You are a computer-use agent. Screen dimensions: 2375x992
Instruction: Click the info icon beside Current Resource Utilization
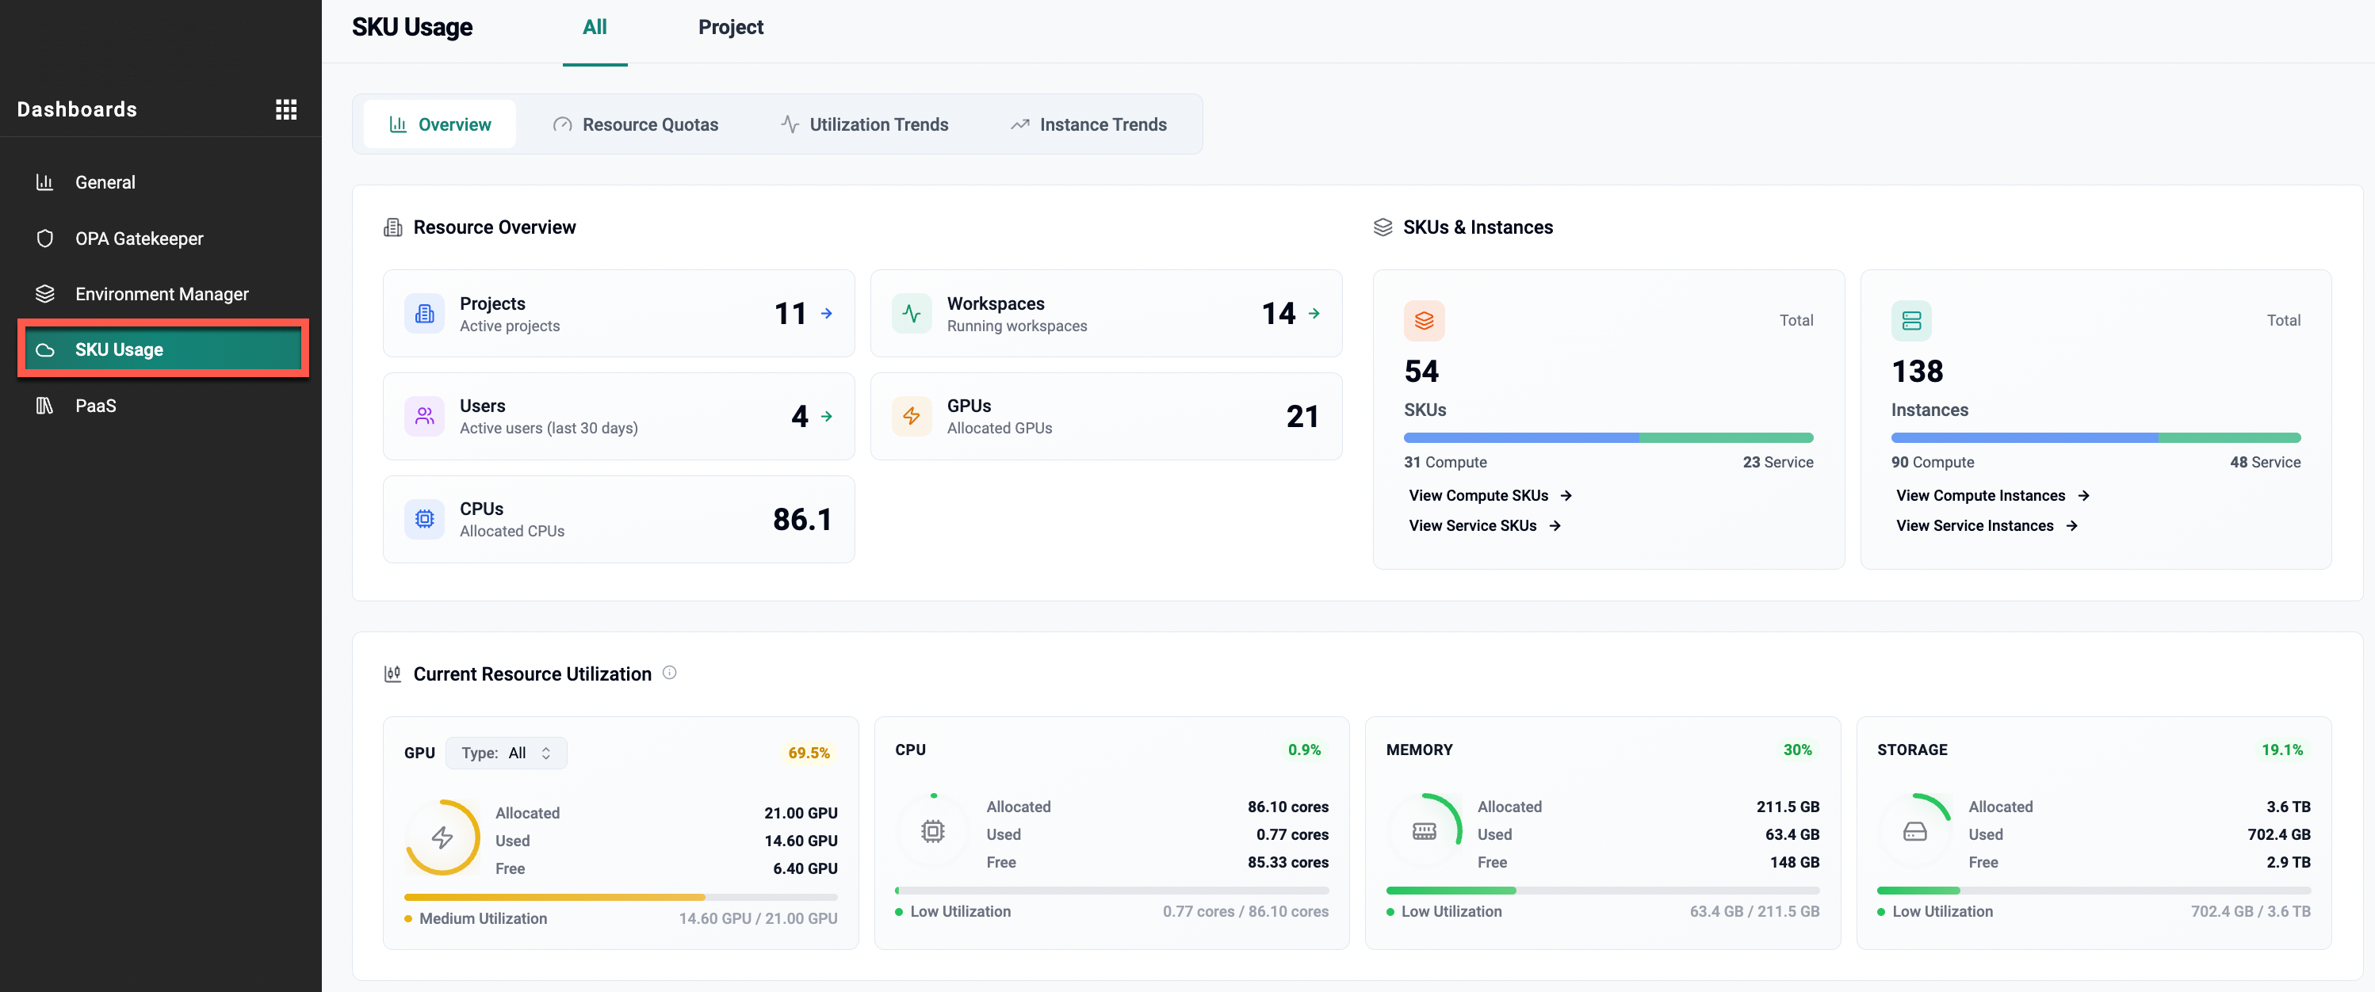[x=669, y=673]
